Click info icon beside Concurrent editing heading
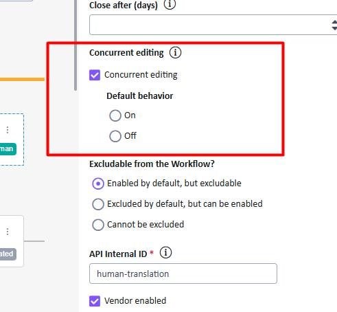 coord(175,52)
